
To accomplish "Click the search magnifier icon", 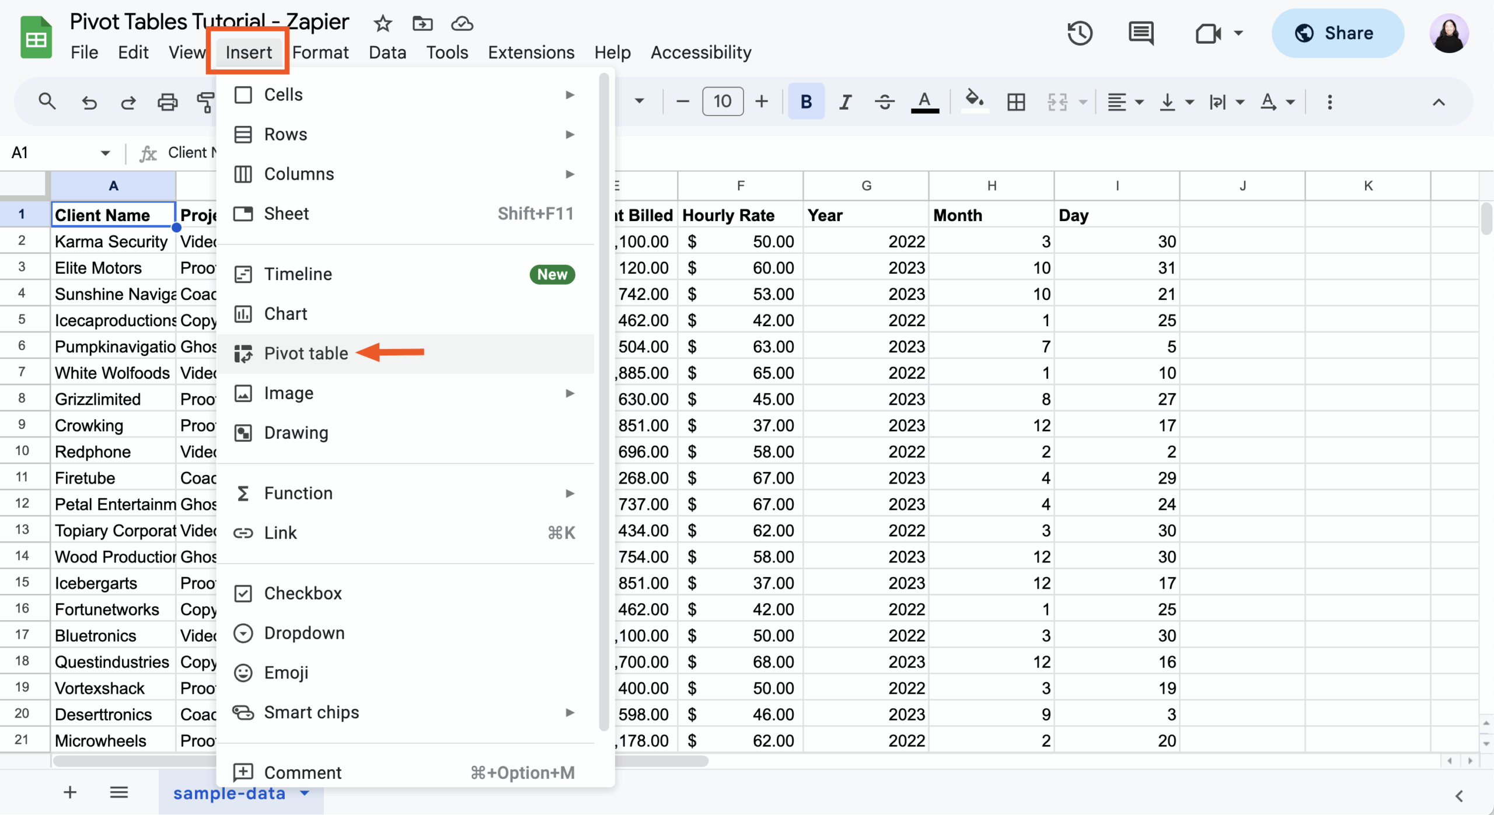I will [x=47, y=102].
